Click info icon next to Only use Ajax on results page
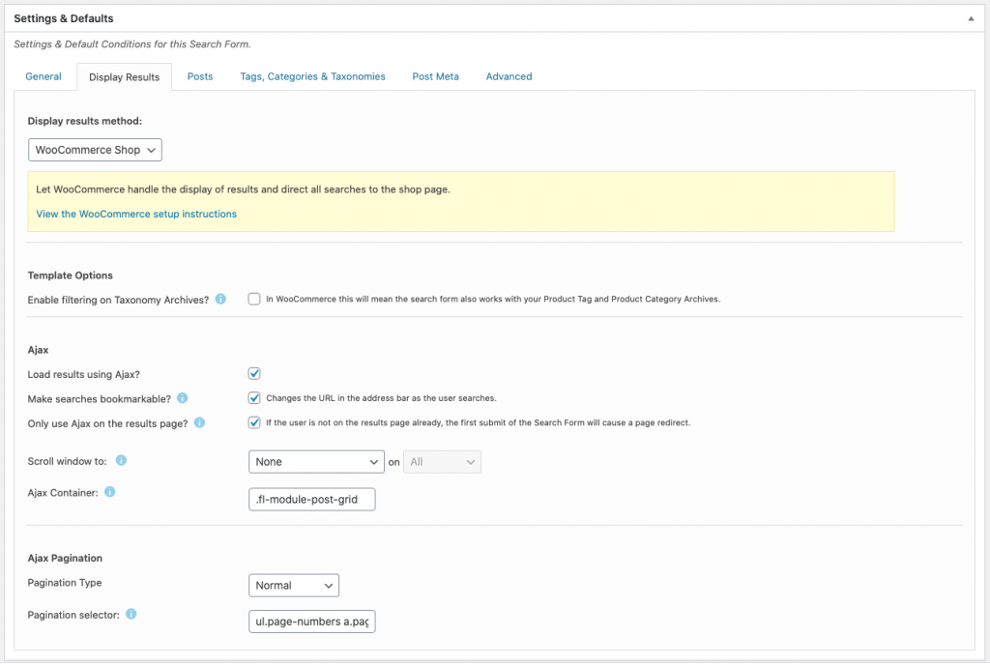 (199, 423)
